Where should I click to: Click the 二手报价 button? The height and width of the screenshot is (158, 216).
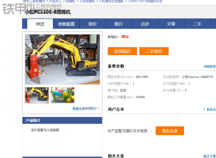pyautogui.click(x=154, y=51)
